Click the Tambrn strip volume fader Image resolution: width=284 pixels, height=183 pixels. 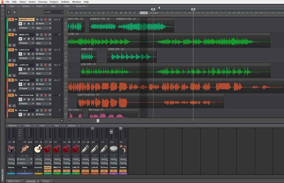(111, 132)
